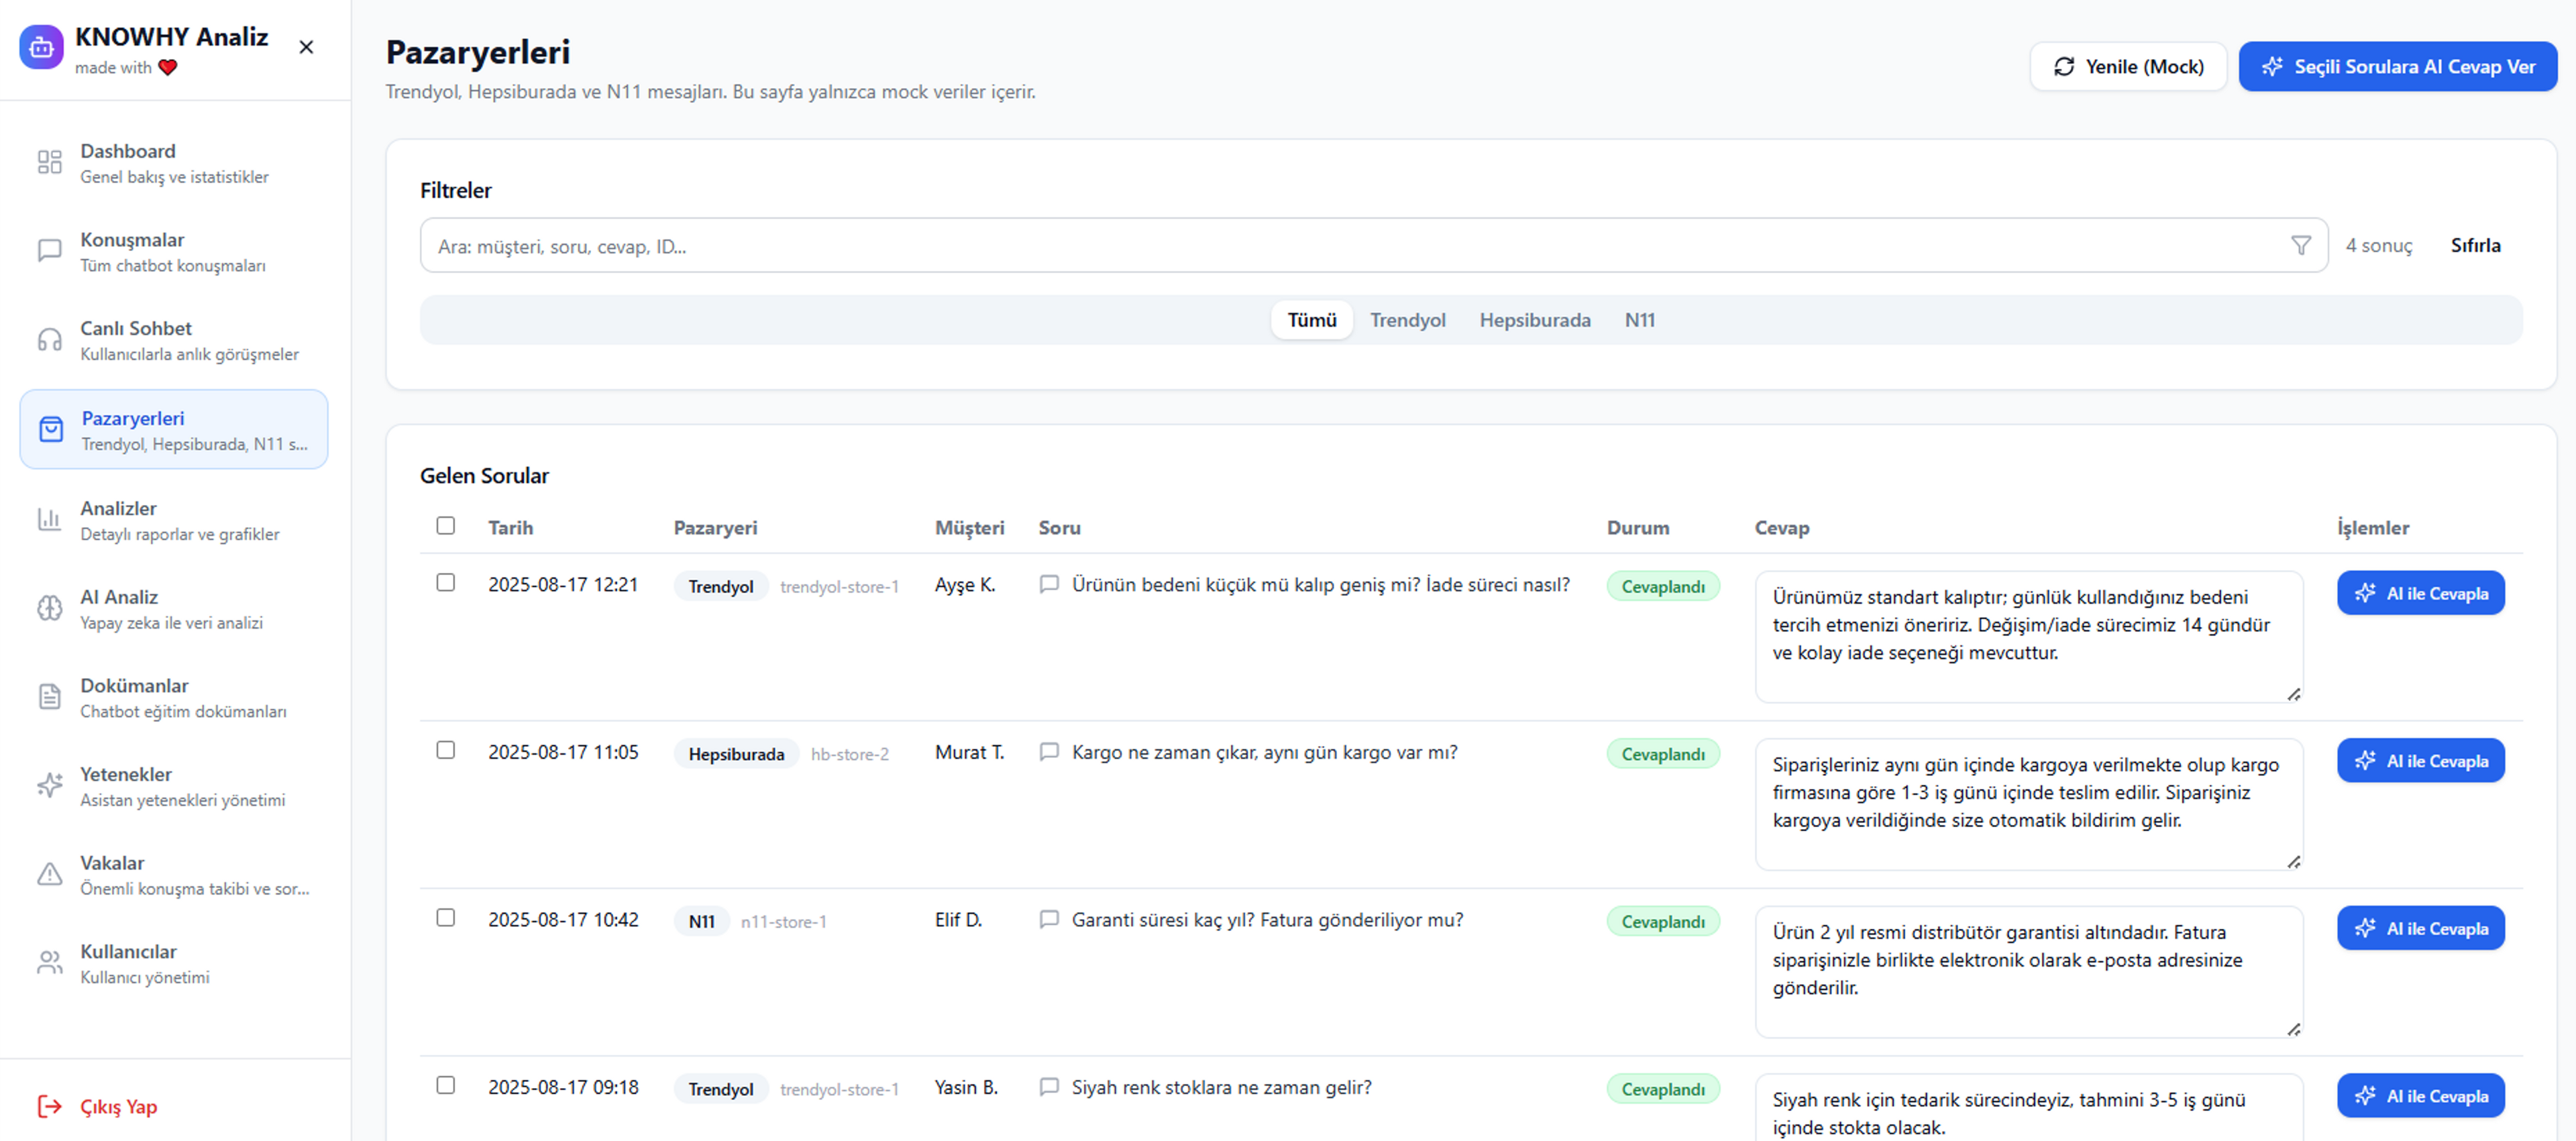The width and height of the screenshot is (2576, 1141).
Task: Click AI ile Cevapla for Murat T.
Action: pos(2421,761)
